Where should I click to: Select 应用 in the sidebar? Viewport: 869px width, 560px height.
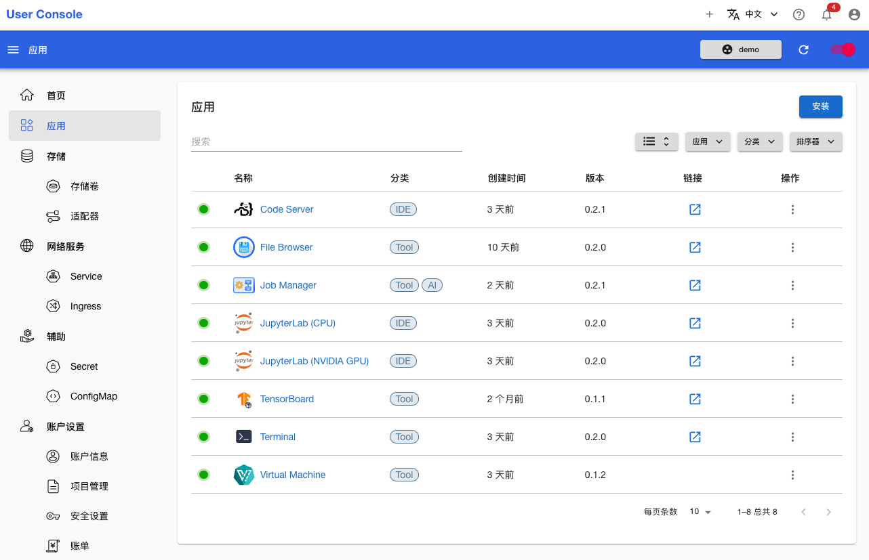(85, 126)
